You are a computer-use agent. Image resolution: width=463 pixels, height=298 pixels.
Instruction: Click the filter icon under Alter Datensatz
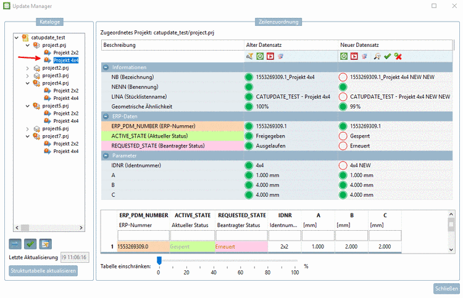tap(250, 56)
